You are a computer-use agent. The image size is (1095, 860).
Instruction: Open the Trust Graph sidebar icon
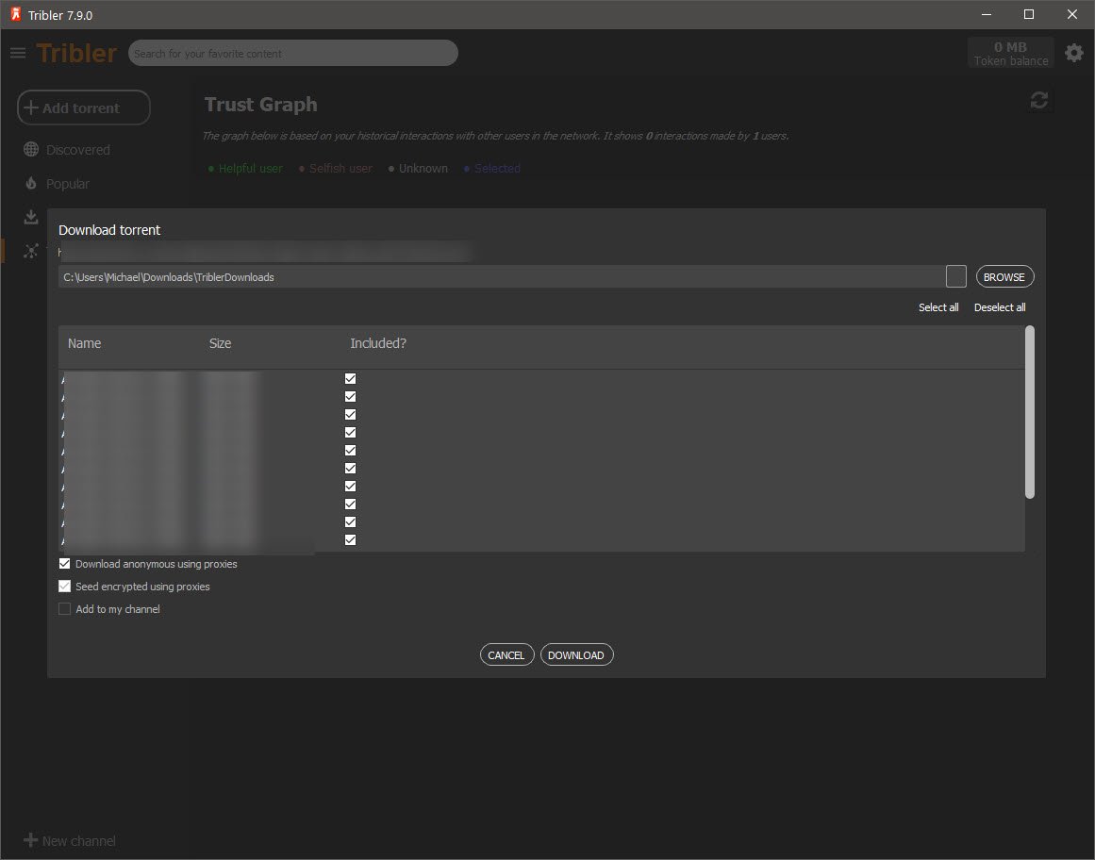(31, 251)
